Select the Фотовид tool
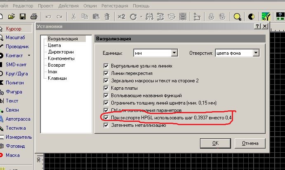285x170 pixels. pos(15,146)
